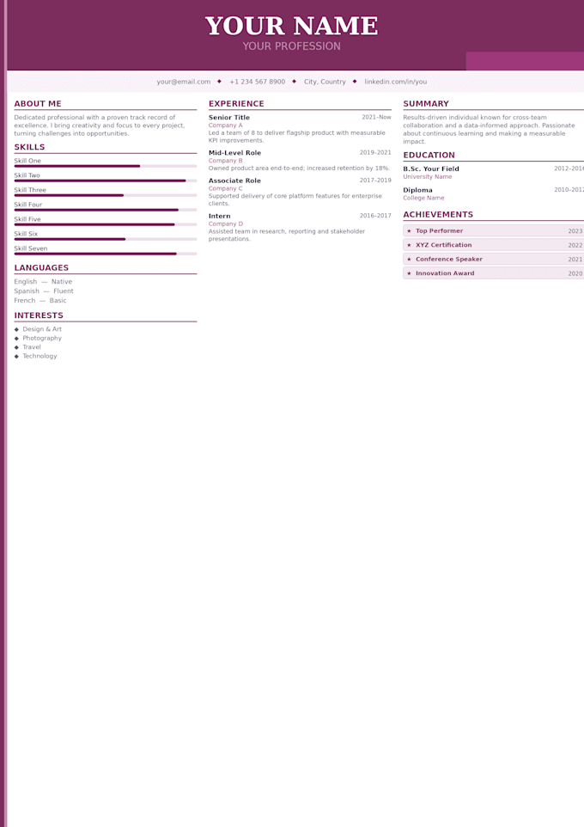Click the SKILLS section heading

(x=29, y=147)
